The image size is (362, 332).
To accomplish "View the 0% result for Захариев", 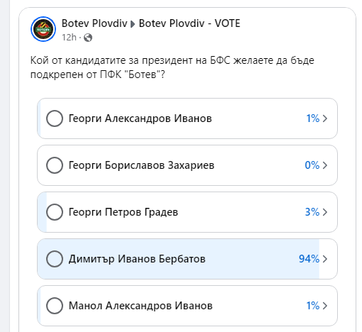I will click(x=312, y=165).
